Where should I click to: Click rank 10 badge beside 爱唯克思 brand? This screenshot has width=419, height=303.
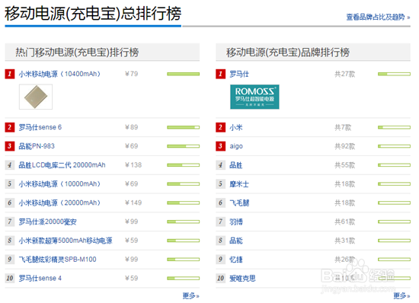pos(220,279)
